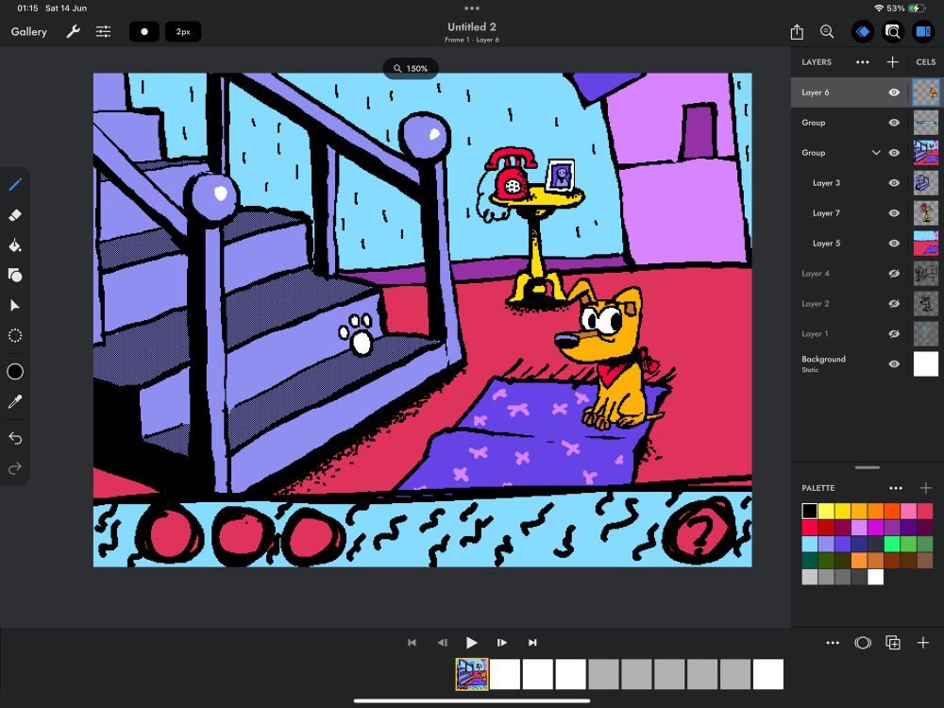The height and width of the screenshot is (708, 944).
Task: Open the wrench settings menu
Action: click(x=73, y=32)
